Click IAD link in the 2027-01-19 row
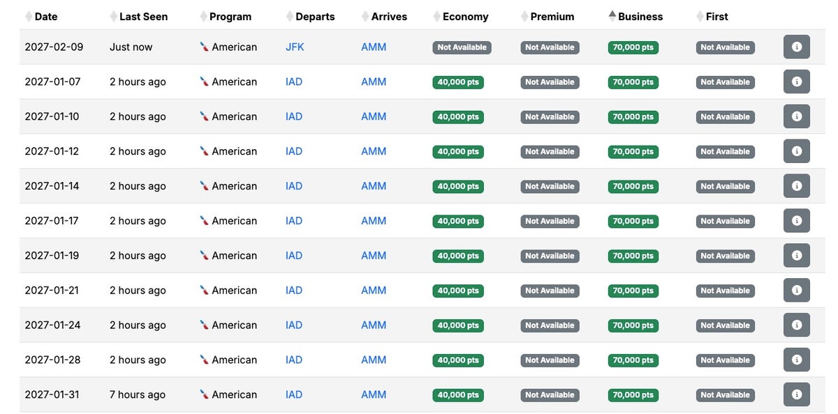The image size is (838, 414). [294, 256]
